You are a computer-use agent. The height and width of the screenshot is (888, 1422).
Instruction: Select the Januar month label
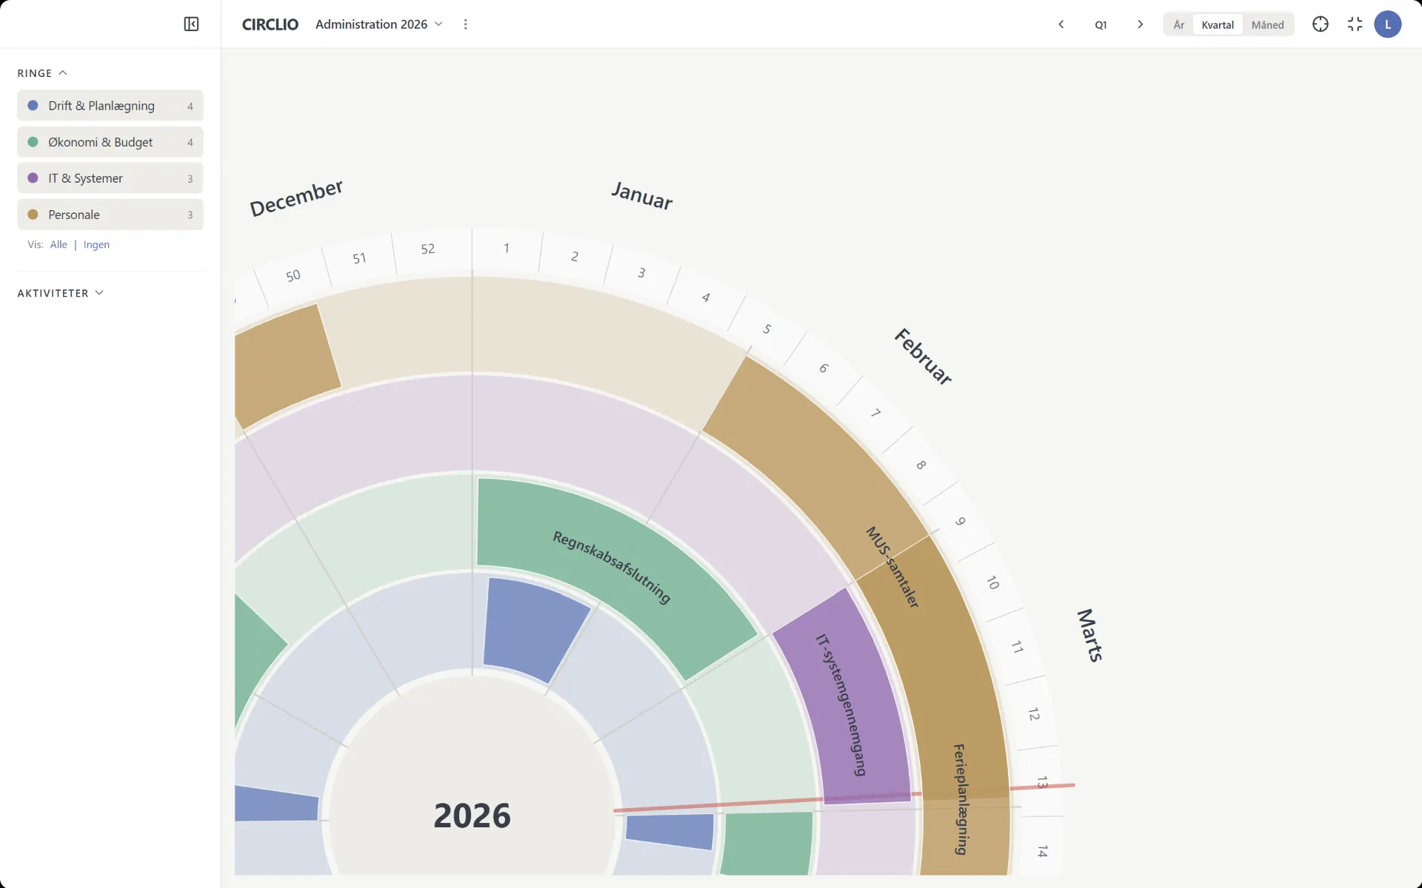[x=642, y=196]
